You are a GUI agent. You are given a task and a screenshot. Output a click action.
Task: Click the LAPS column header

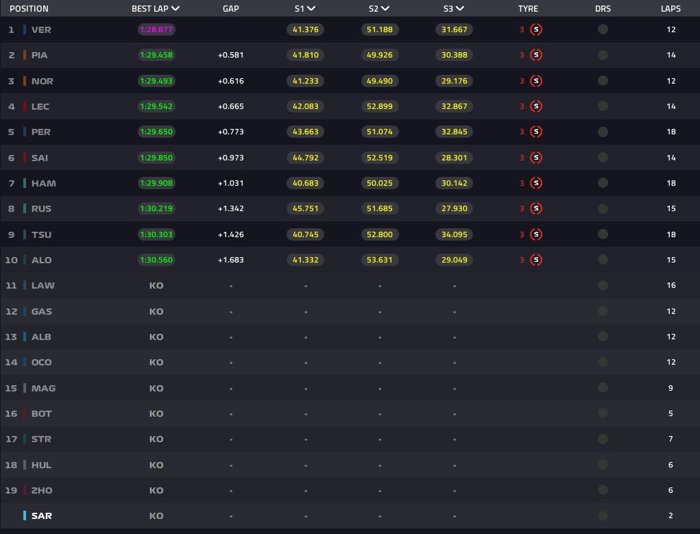pos(671,9)
